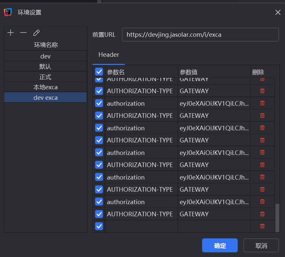Screen dimensions: 285x257
Task: Uncheck the second authorization row checkbox
Action: point(99,128)
